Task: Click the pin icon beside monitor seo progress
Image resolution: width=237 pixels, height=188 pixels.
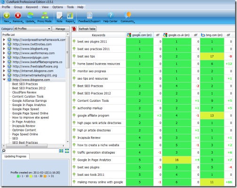Action: click(x=74, y=71)
